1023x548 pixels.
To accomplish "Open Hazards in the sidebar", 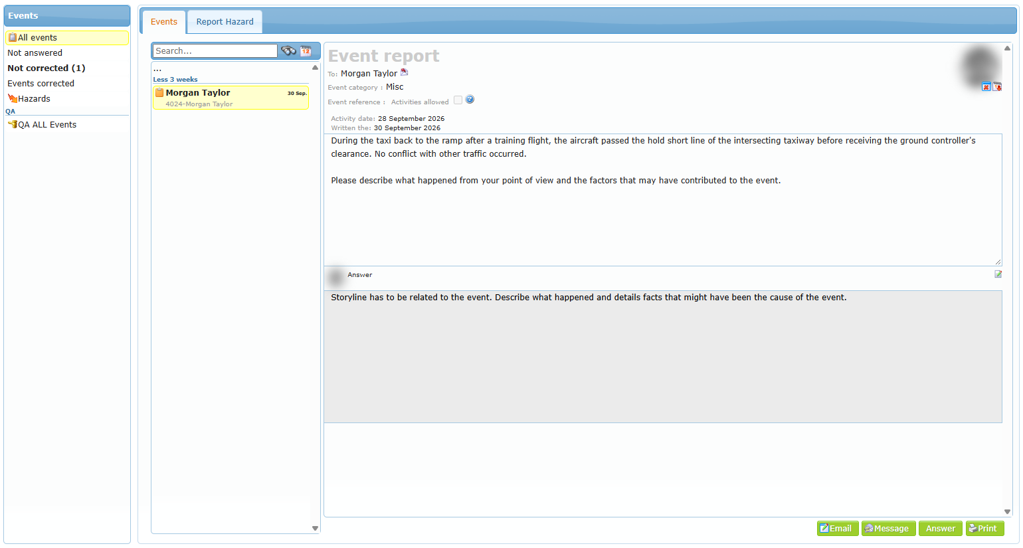I will click(66, 99).
